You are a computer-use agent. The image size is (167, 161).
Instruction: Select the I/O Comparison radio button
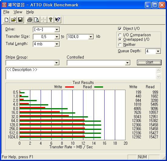pos(120,35)
